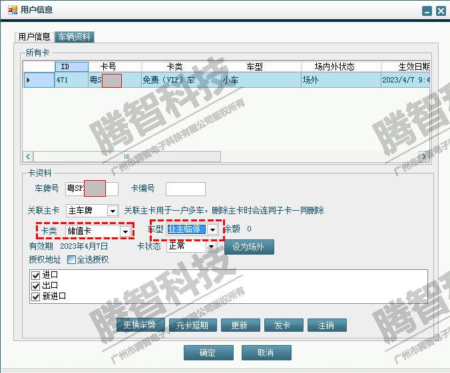Click the 卡编号 input field
Viewport: 450px width, 373px height.
tap(185, 189)
